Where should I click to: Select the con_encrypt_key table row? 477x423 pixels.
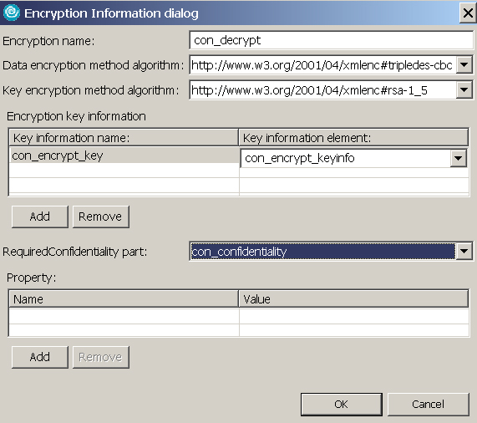coord(124,155)
